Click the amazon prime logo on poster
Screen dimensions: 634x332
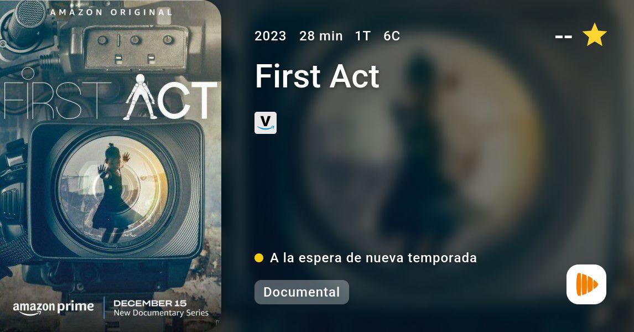(53, 308)
